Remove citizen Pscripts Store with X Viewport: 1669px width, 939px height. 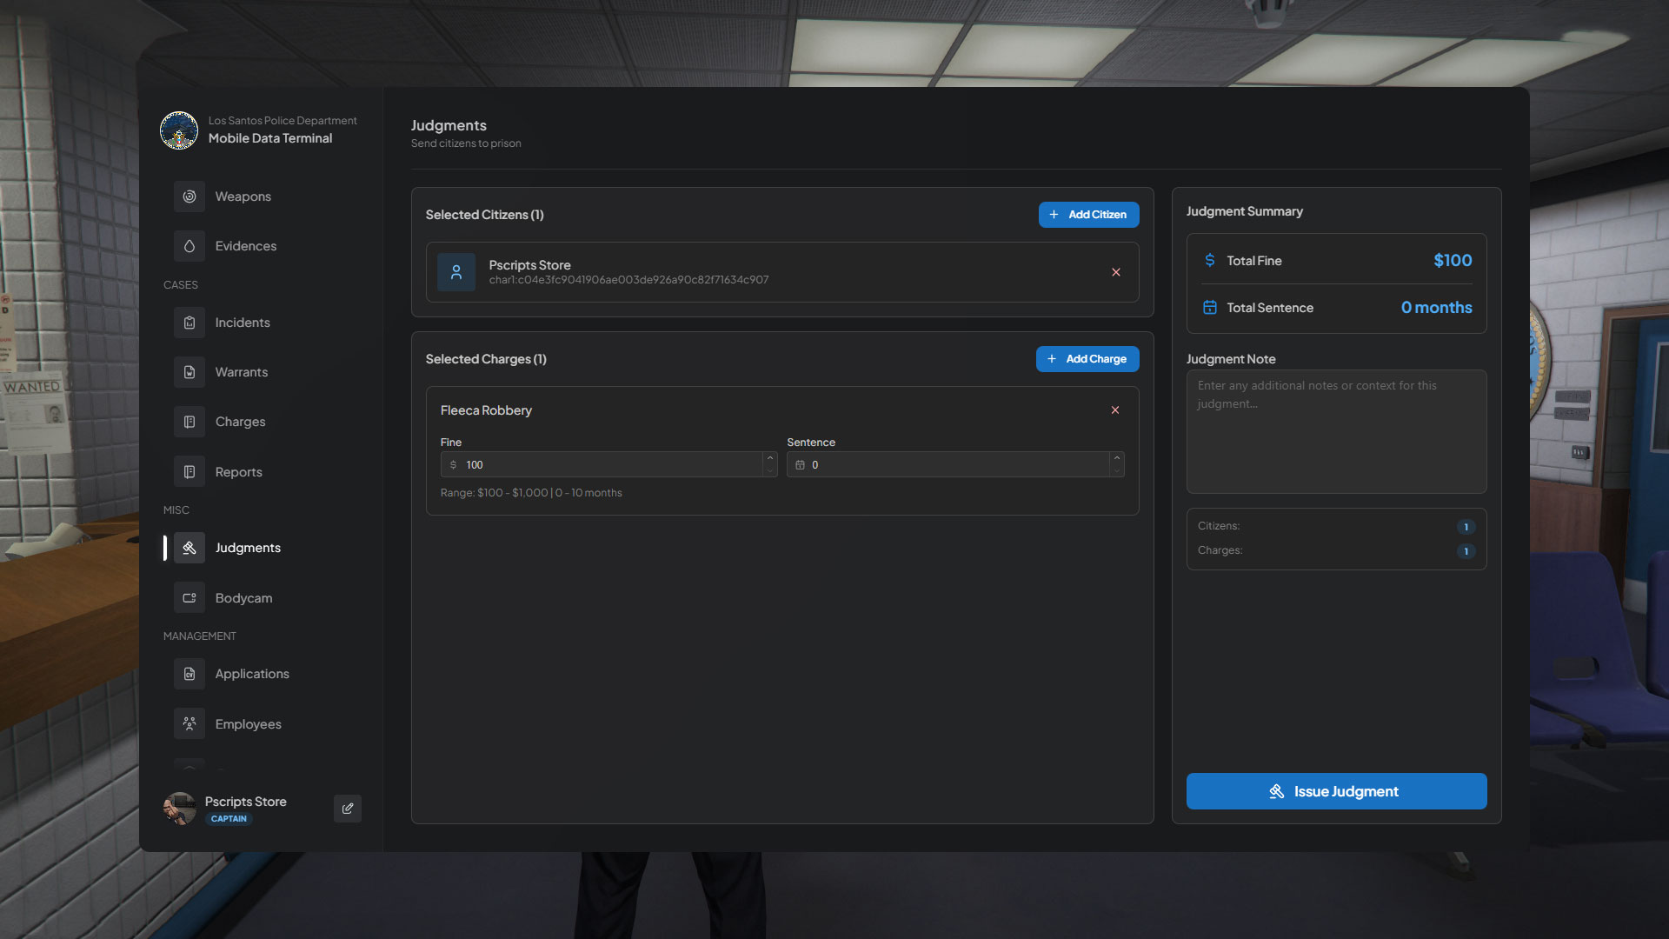coord(1116,272)
